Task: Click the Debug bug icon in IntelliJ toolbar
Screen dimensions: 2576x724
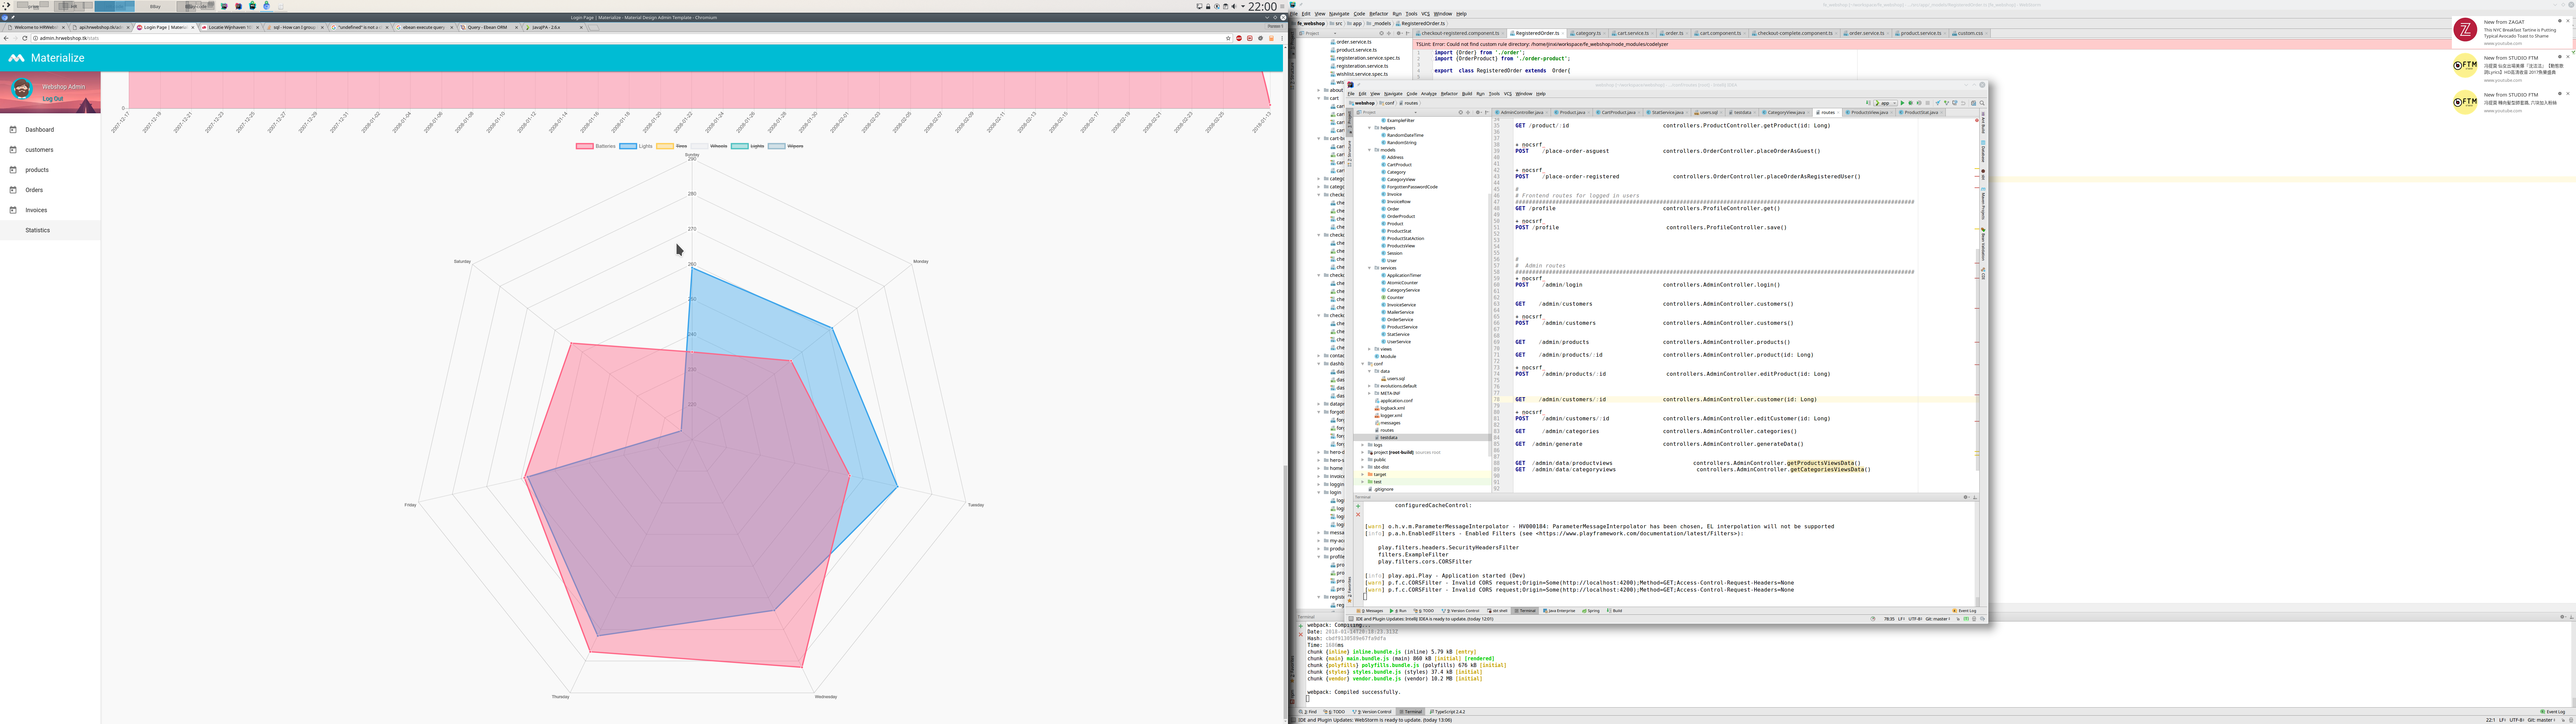Action: [x=1911, y=103]
